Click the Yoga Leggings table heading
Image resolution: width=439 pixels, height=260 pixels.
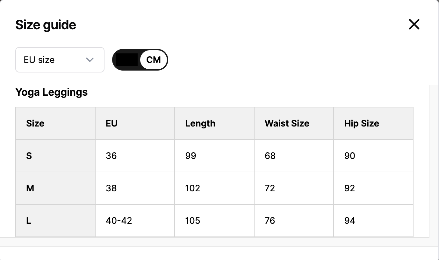point(52,92)
